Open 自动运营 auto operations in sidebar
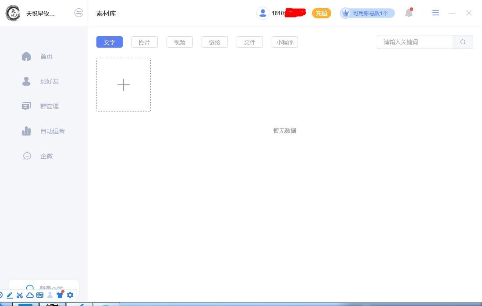Image resolution: width=482 pixels, height=306 pixels. pos(52,131)
